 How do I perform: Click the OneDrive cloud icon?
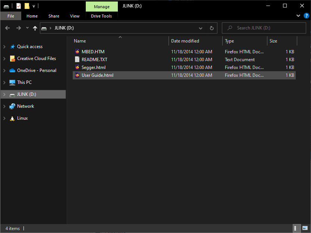pyautogui.click(x=12, y=70)
